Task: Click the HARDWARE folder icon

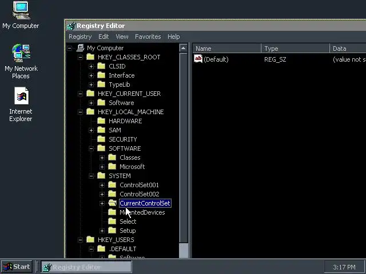Action: pyautogui.click(x=101, y=121)
